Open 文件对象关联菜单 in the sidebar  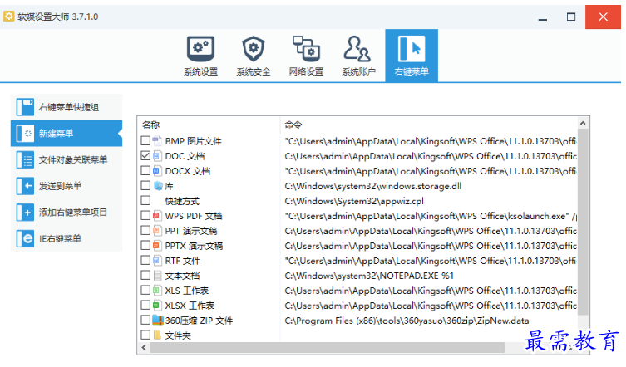coord(67,159)
